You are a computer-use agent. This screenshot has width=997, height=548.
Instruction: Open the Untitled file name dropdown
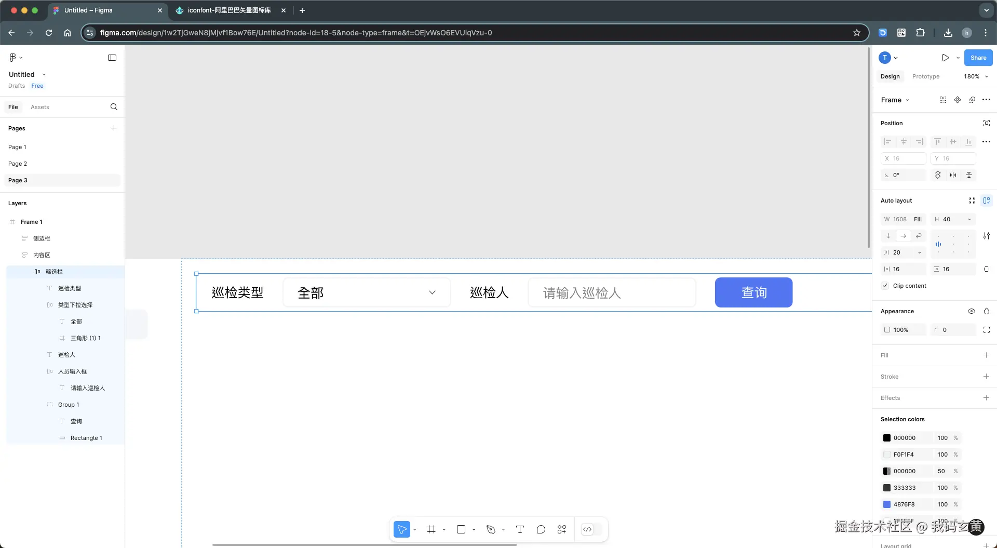click(44, 74)
